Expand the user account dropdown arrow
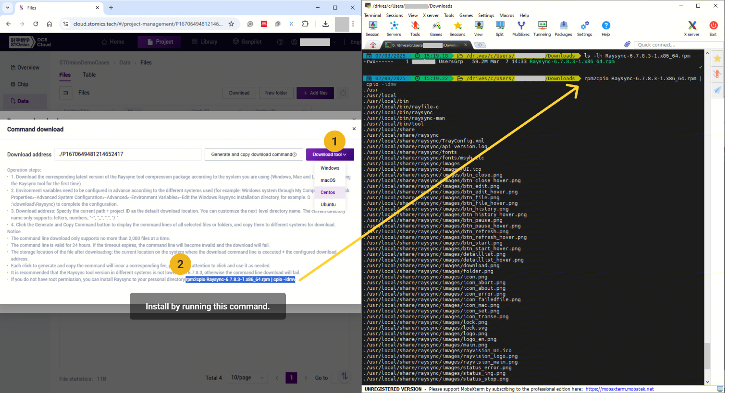This screenshot has width=729, height=393. point(335,42)
